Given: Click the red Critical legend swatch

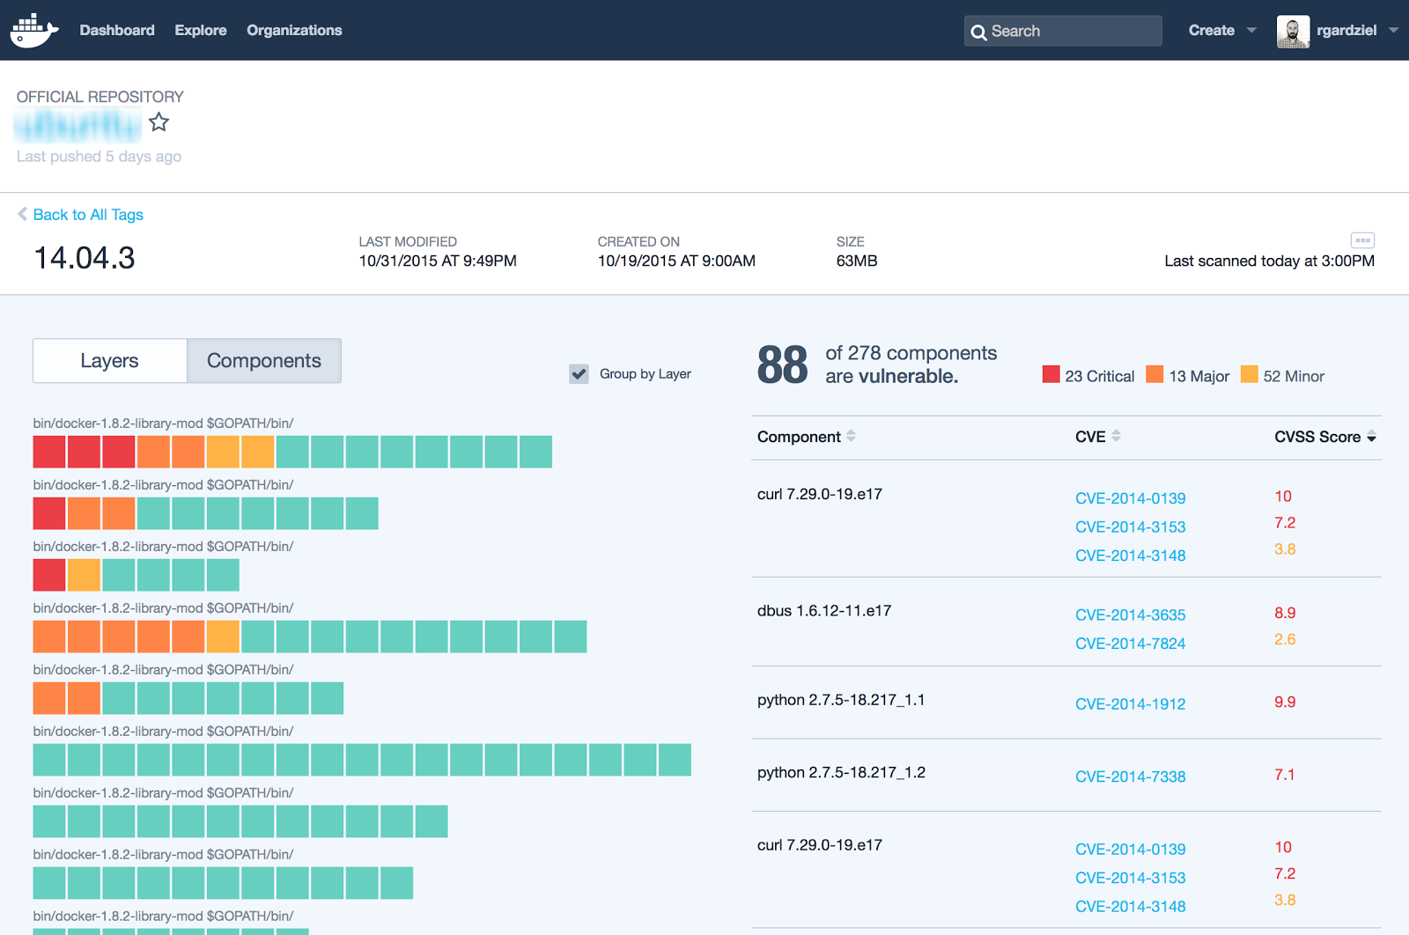Looking at the screenshot, I should (1051, 374).
